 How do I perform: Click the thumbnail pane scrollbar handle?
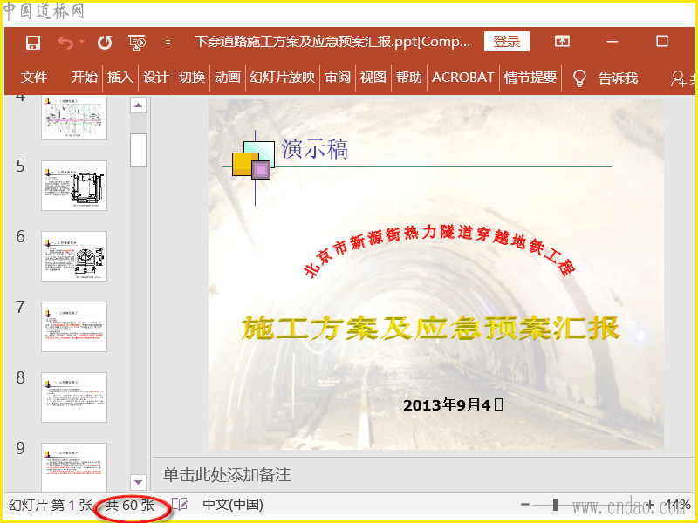pos(139,150)
